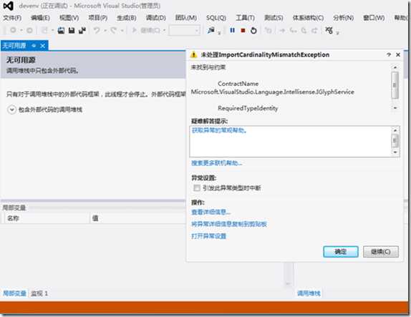Click the save file toolbar icon

(x=72, y=30)
